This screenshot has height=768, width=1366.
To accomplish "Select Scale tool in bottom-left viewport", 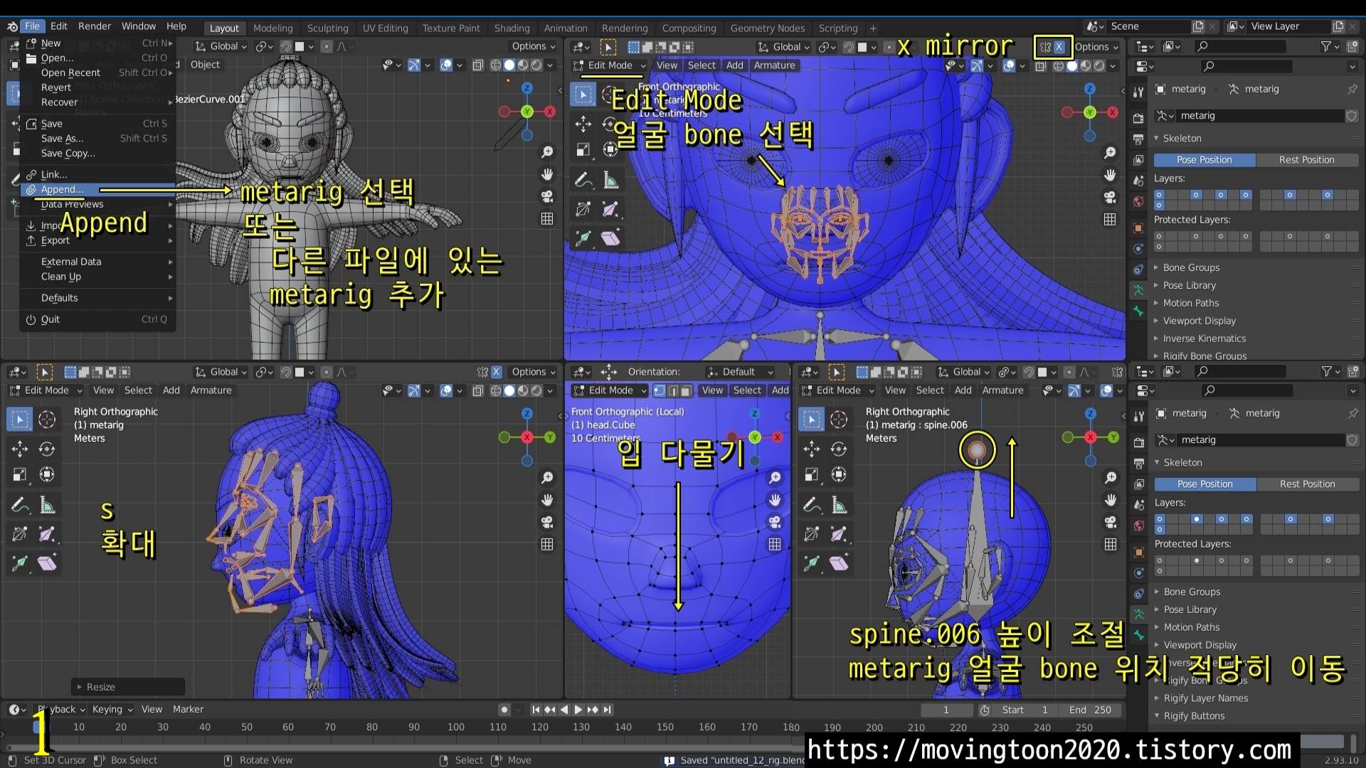I will (x=20, y=475).
